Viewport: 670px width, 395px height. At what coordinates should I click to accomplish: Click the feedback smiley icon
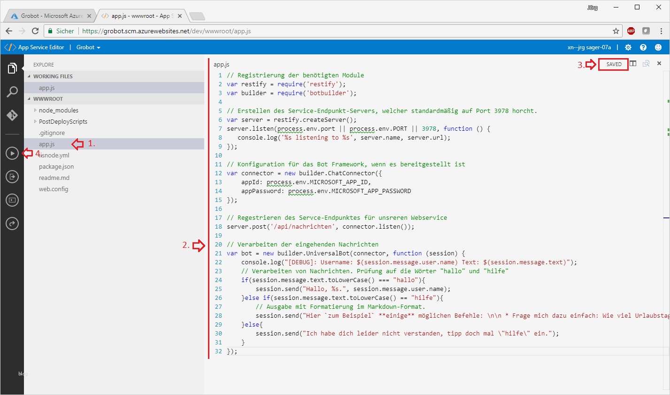click(658, 47)
